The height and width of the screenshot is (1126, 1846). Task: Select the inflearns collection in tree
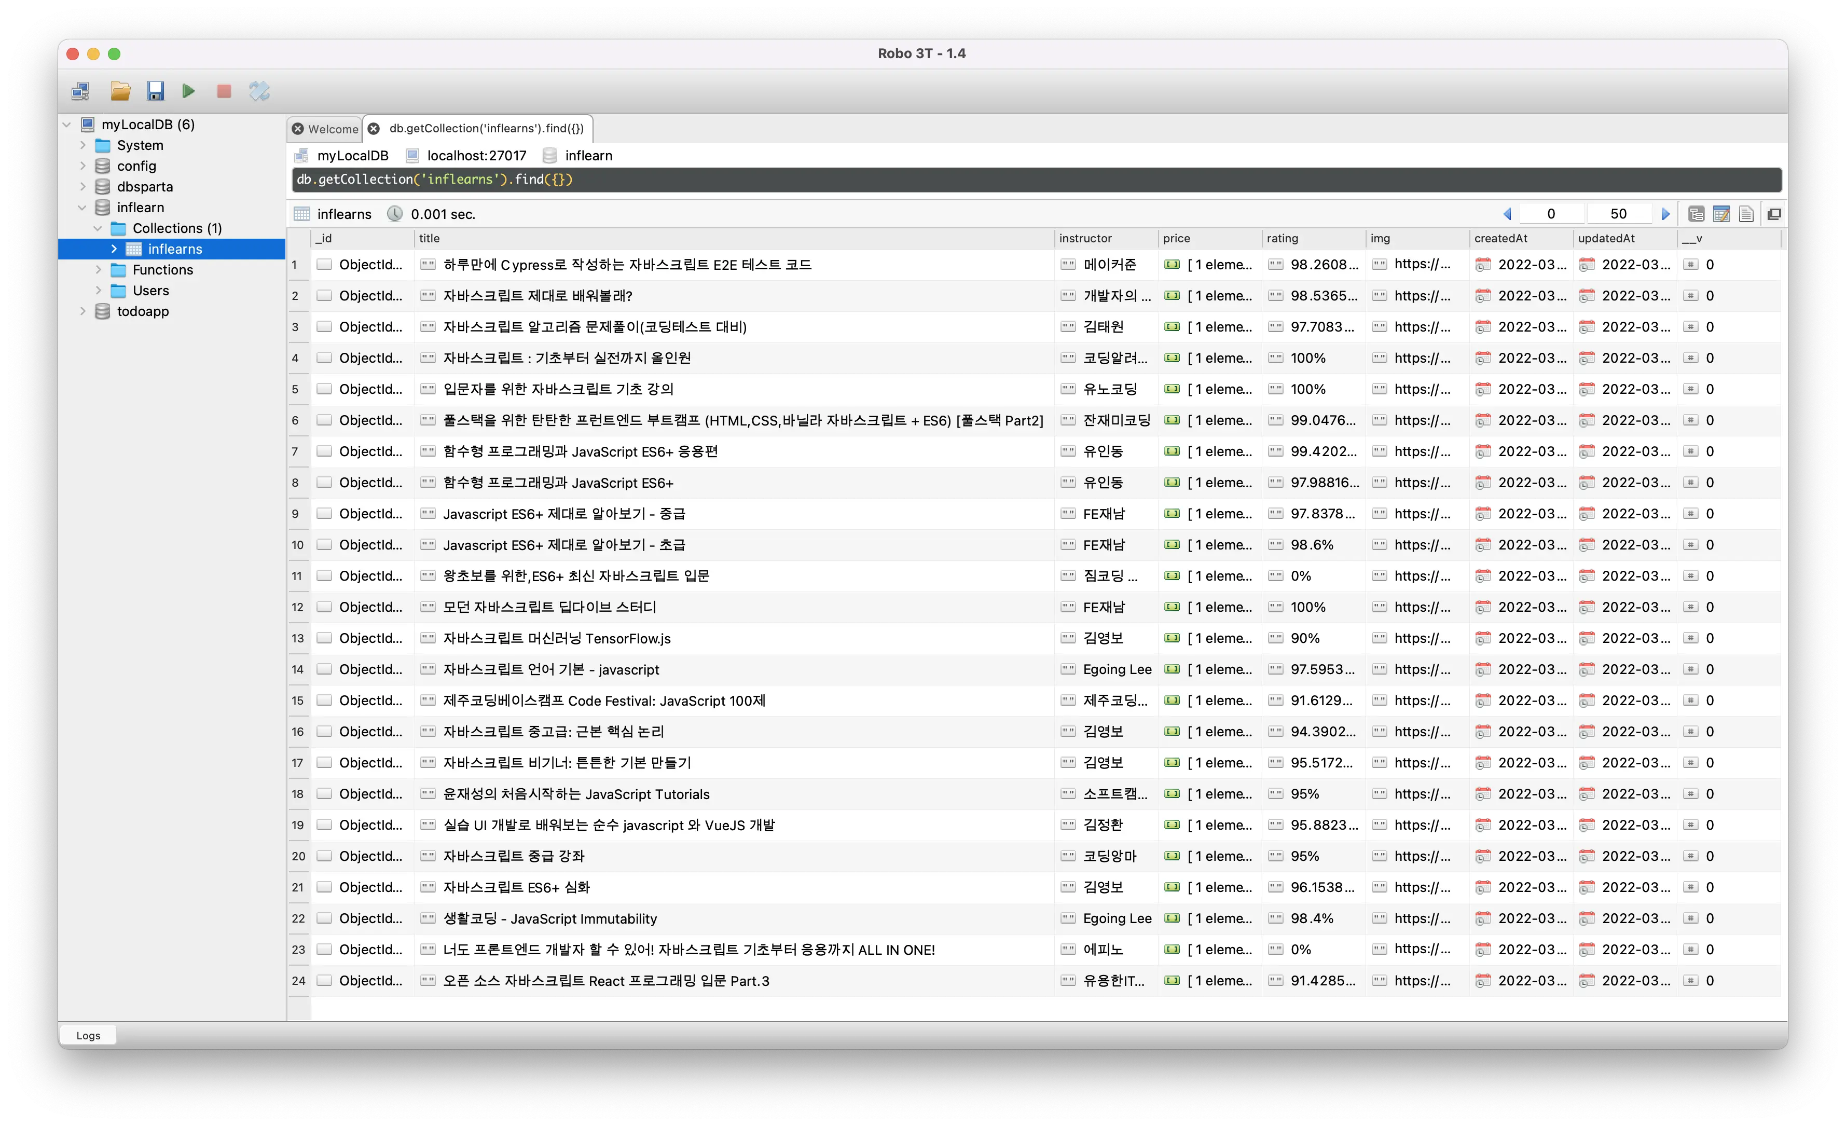click(174, 249)
